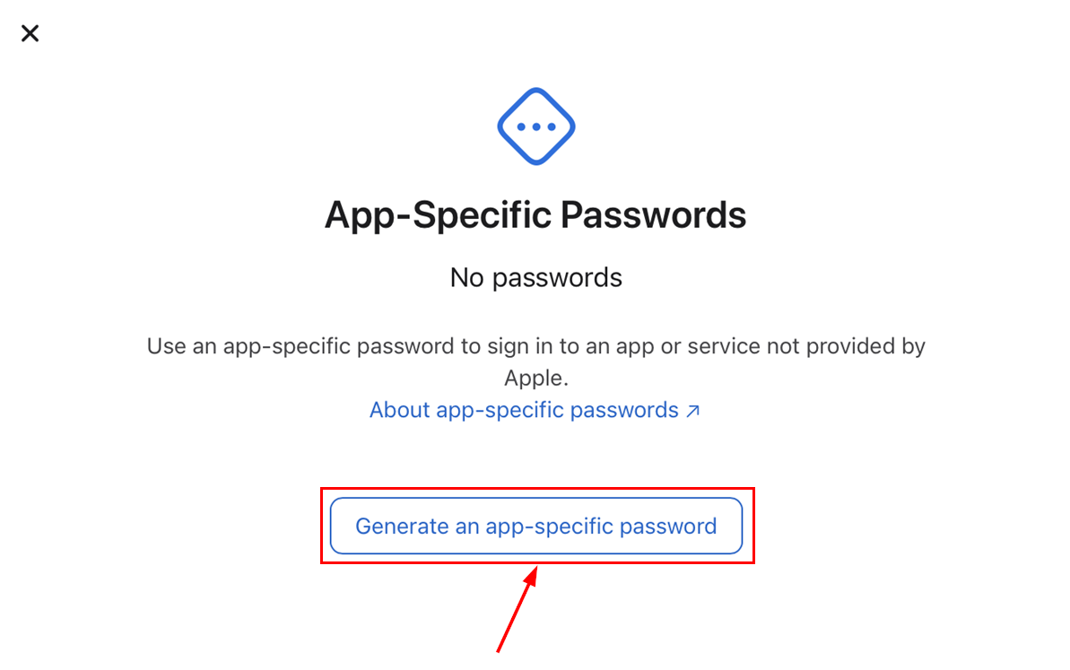This screenshot has height=670, width=1070.
Task: Click the word No above the description
Action: coord(466,278)
